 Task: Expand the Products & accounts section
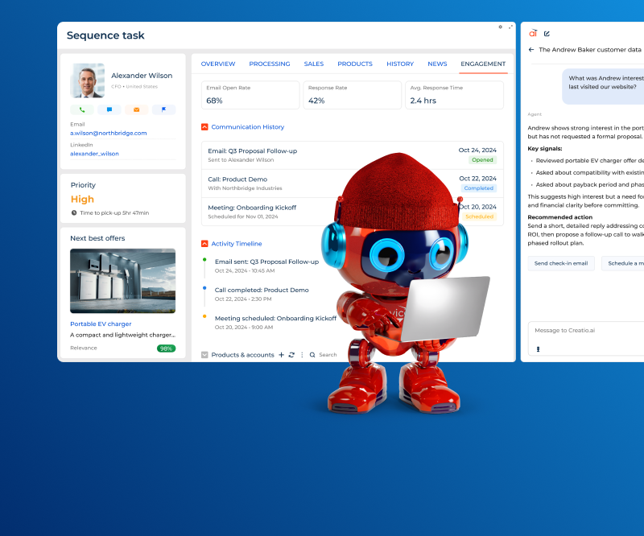(x=204, y=355)
